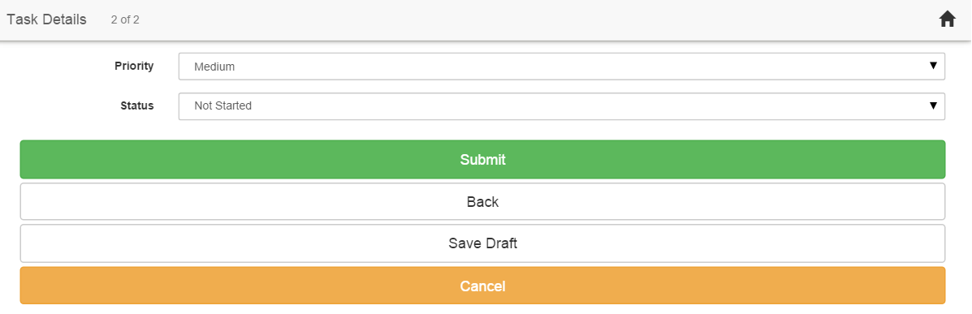Go to the home screen via house icon
This screenshot has height=314, width=972.
[947, 19]
